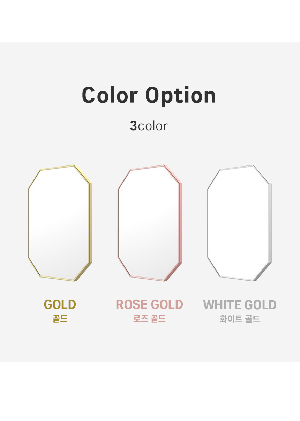Viewport: 300px width, 421px height.
Task: Click the Korean 화이트 골드 caption
Action: (x=240, y=319)
